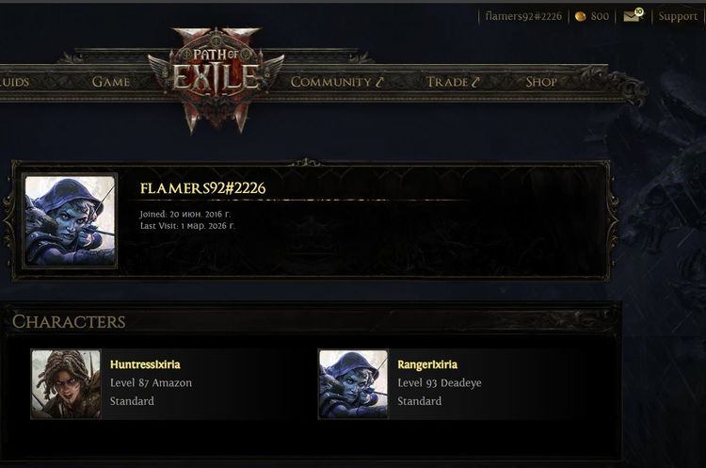Click the external link arrow next to Community
The width and height of the screenshot is (706, 468).
tap(379, 82)
